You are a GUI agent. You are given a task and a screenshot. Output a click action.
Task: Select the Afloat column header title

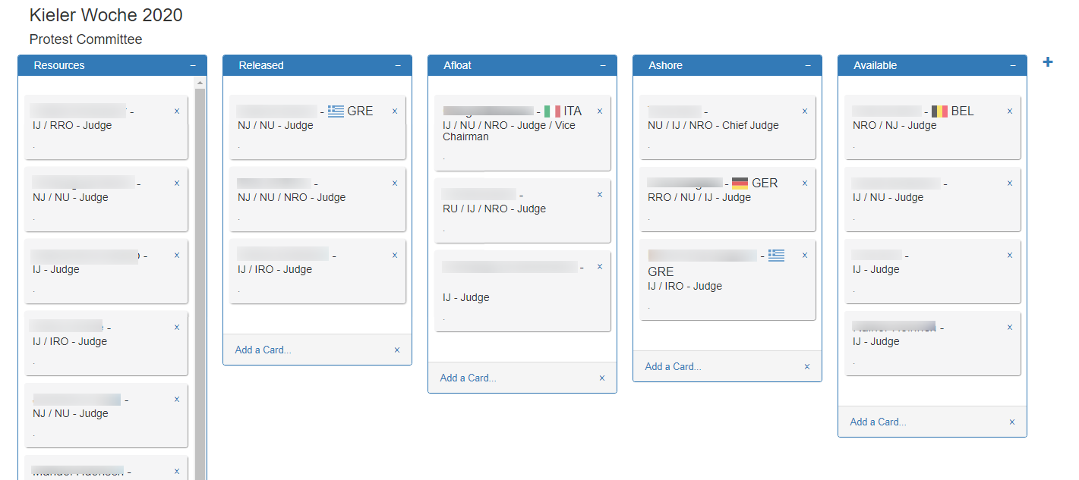click(458, 65)
